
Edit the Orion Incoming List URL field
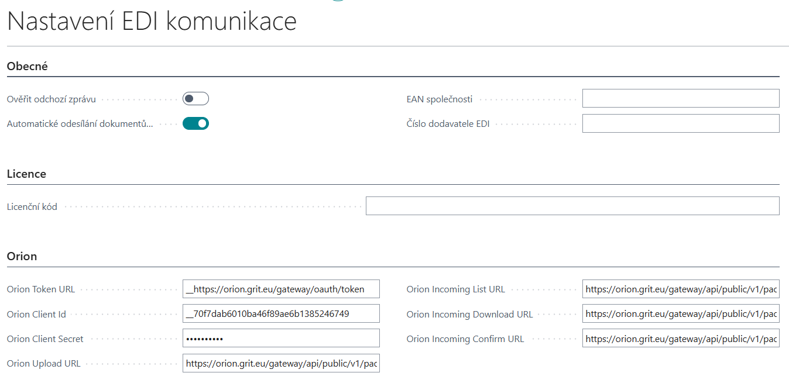coord(681,289)
